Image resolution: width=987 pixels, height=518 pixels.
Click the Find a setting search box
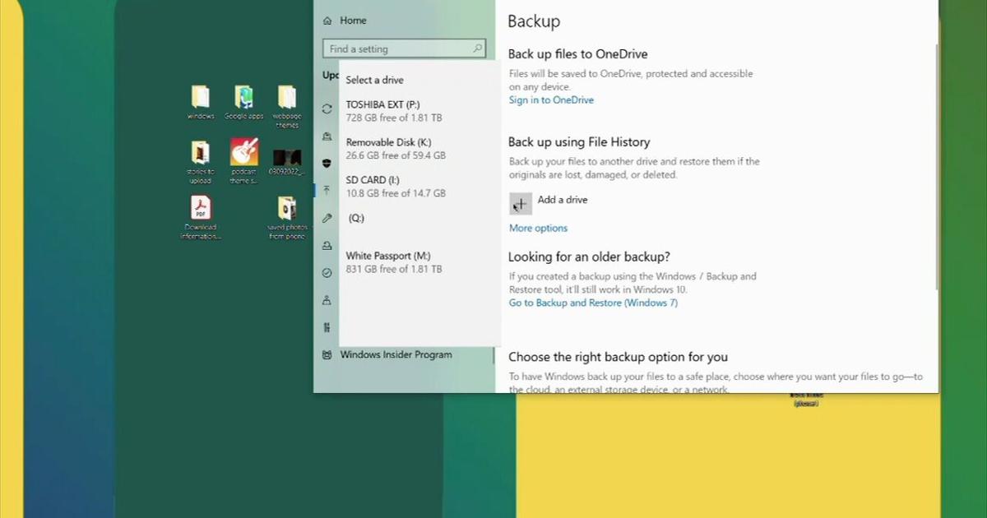[x=404, y=49]
